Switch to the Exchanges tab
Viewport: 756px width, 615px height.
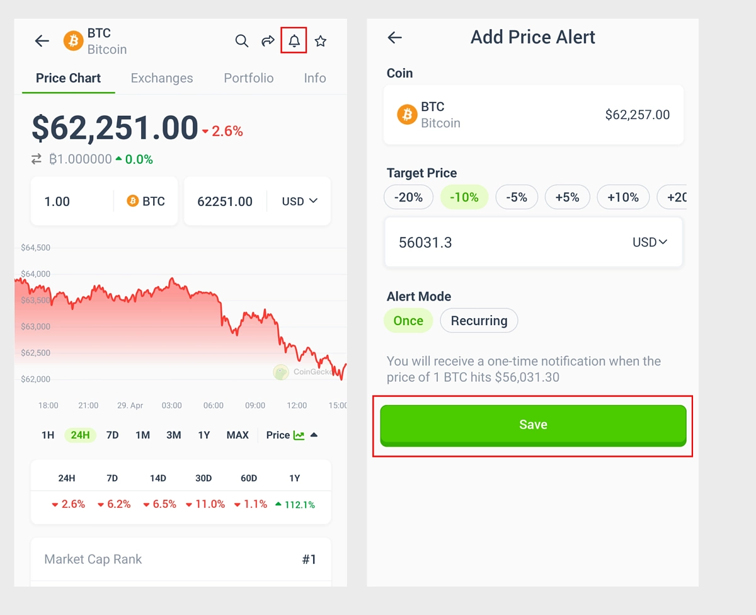[161, 78]
